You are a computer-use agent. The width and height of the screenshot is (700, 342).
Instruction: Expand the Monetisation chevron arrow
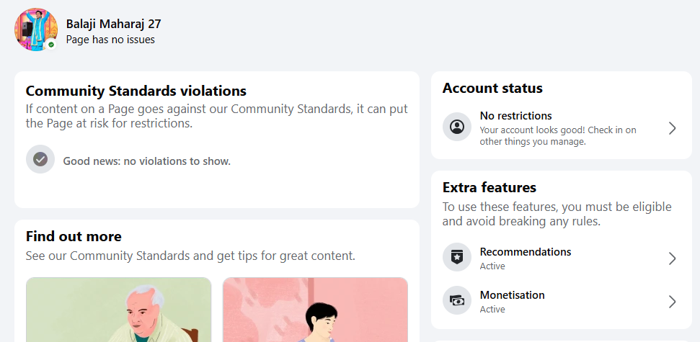pos(673,302)
